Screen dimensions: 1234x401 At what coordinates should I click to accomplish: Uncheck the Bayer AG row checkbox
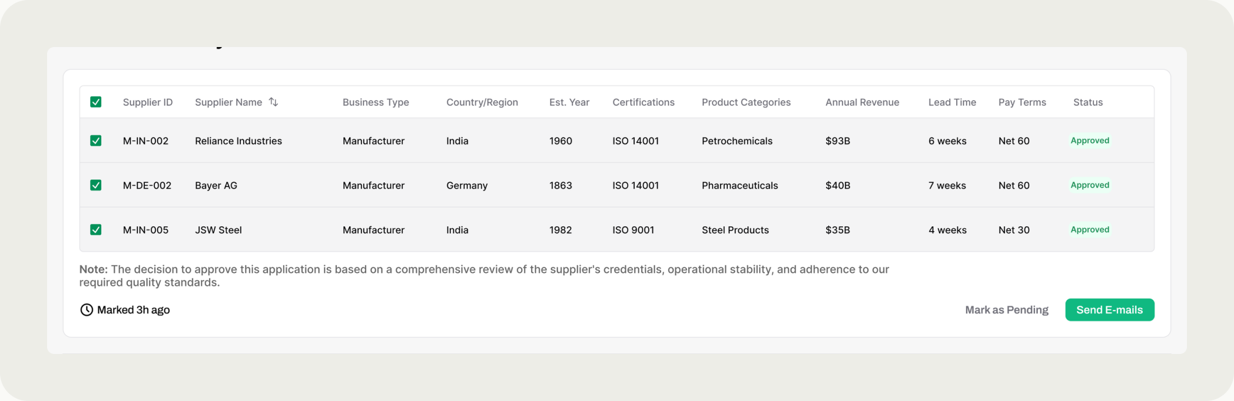tap(96, 185)
